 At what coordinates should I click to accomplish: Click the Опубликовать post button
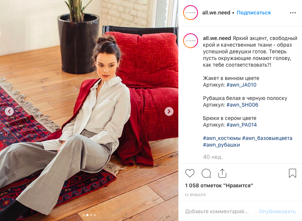277,211
